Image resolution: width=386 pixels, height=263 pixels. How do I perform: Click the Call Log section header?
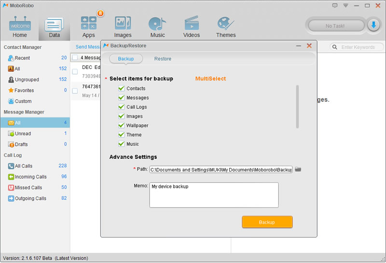pos(13,155)
